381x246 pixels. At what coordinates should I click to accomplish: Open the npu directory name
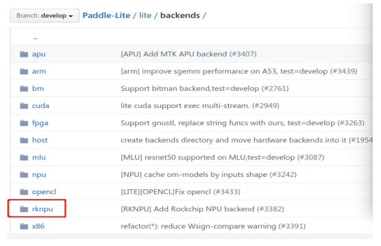39,175
